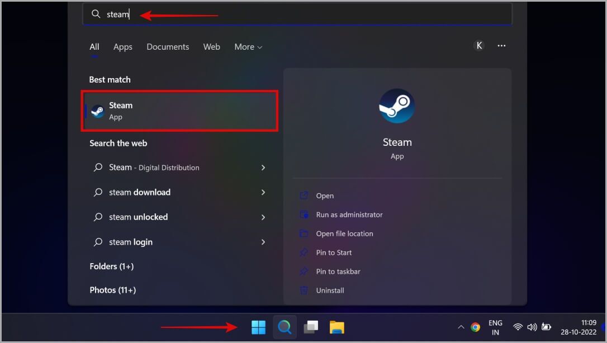Open the Windows Start button
This screenshot has width=607, height=343.
pos(258,327)
